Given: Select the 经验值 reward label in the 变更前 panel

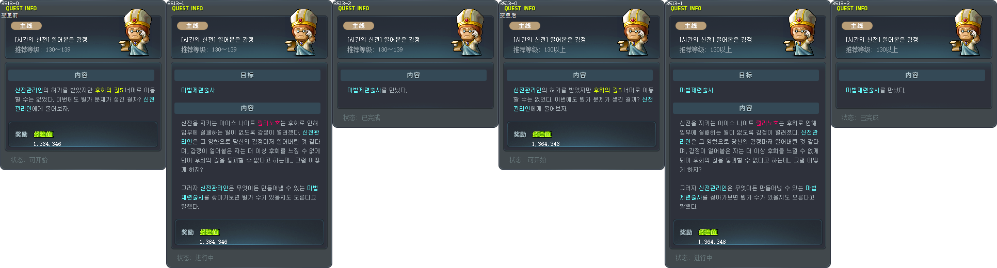Looking at the screenshot, I should click(x=43, y=134).
